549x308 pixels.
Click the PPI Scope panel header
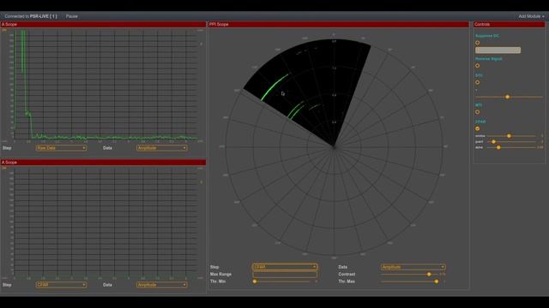[339, 25]
